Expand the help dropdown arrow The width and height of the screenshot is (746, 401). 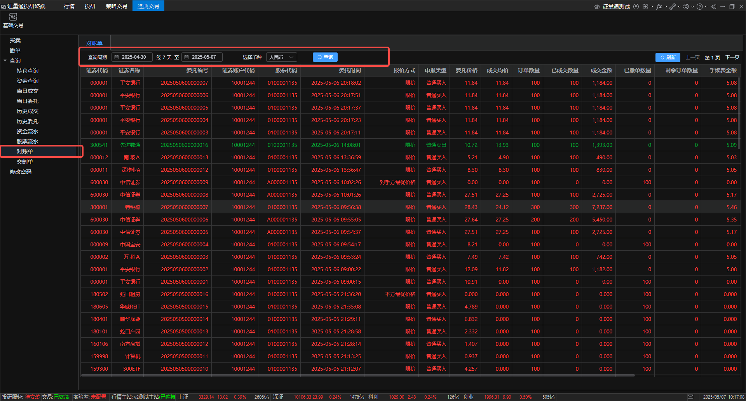(x=706, y=7)
